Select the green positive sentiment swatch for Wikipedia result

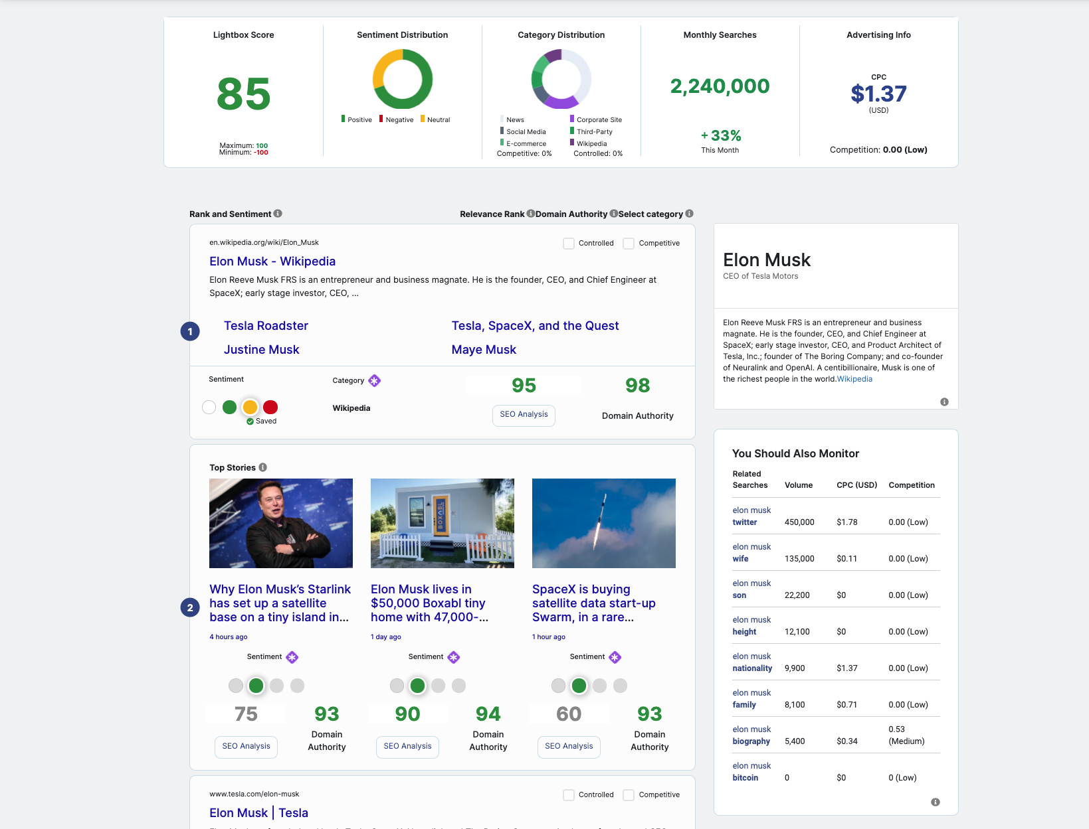[x=229, y=407]
